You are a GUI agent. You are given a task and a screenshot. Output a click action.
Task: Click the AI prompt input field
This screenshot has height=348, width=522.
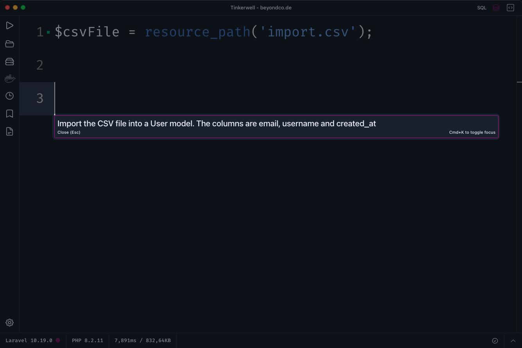pos(276,124)
